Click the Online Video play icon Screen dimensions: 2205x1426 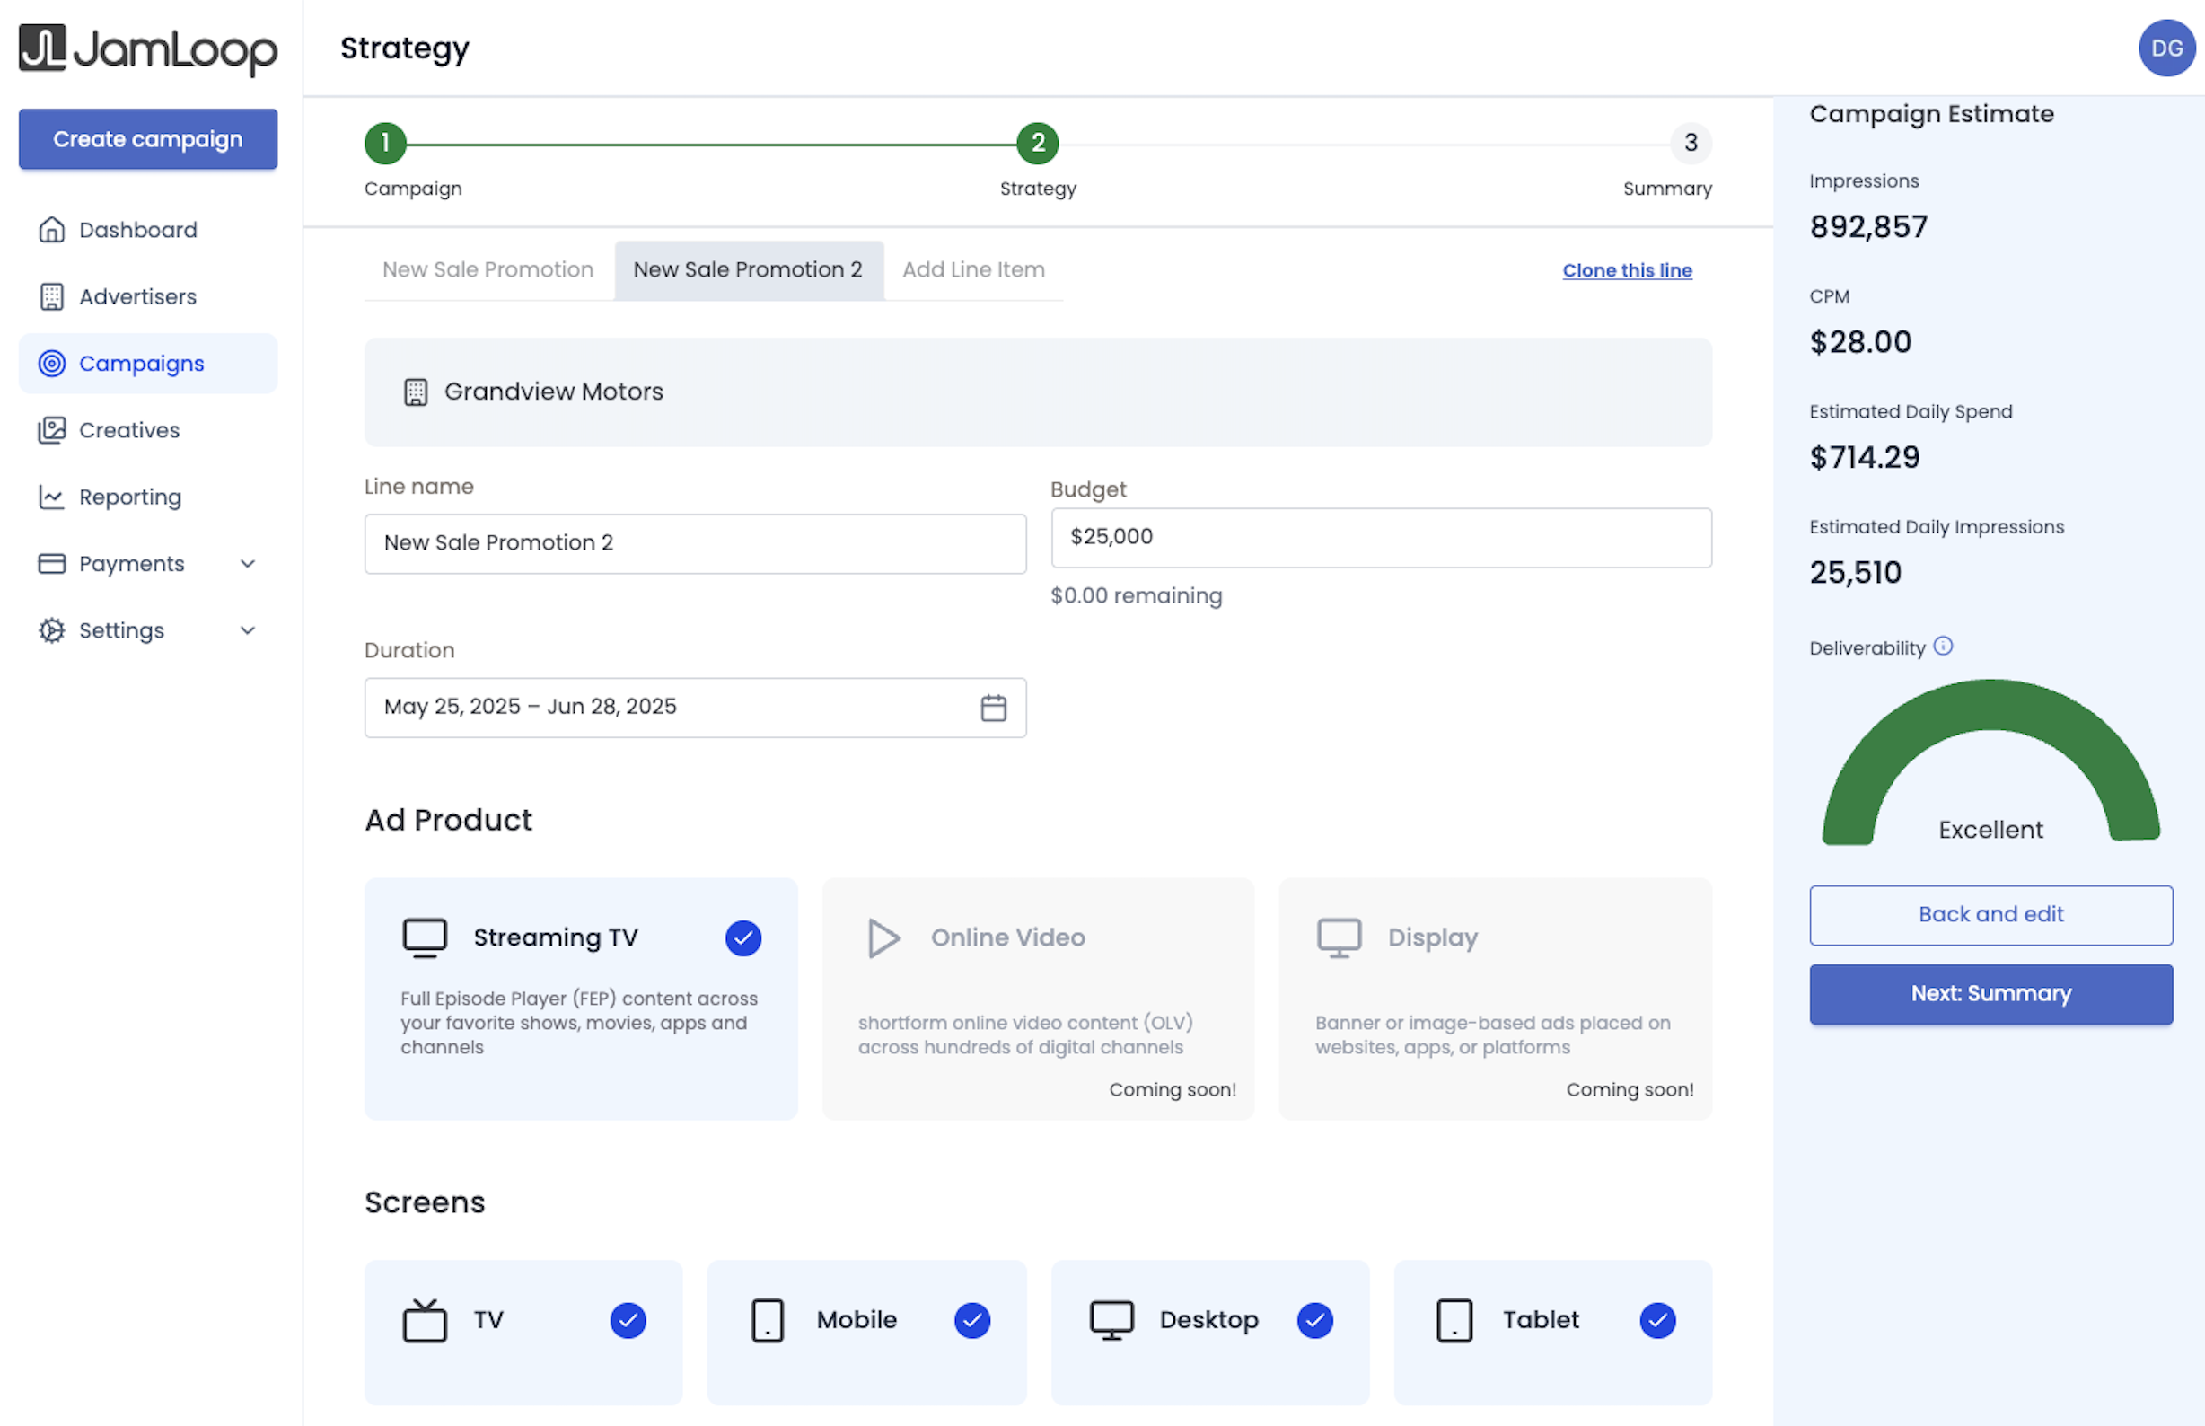click(x=884, y=937)
